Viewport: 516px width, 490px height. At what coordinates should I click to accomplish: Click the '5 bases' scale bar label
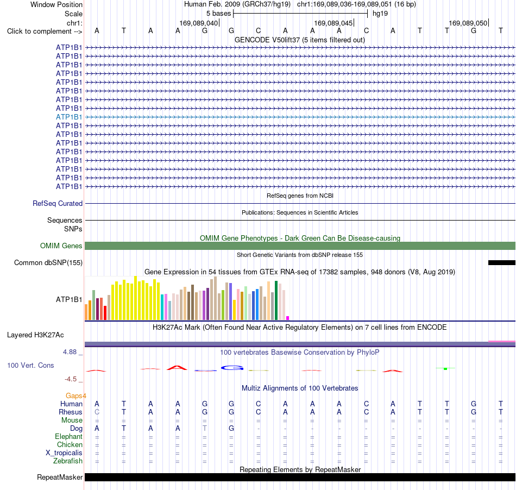[218, 14]
